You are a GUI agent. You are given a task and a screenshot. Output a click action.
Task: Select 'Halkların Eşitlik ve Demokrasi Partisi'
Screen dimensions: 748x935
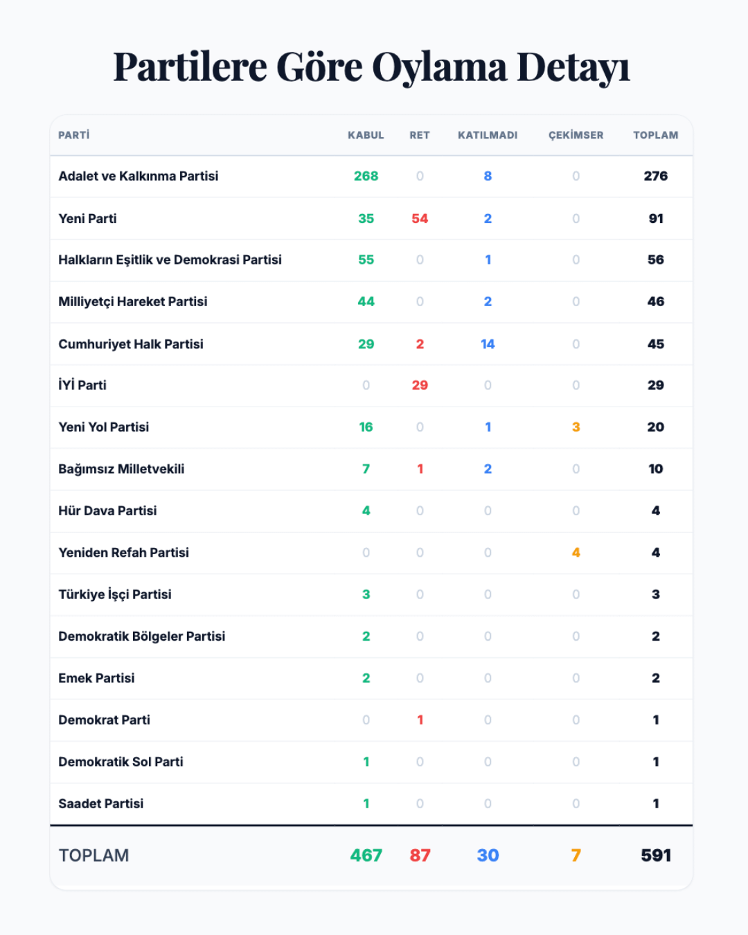click(170, 260)
